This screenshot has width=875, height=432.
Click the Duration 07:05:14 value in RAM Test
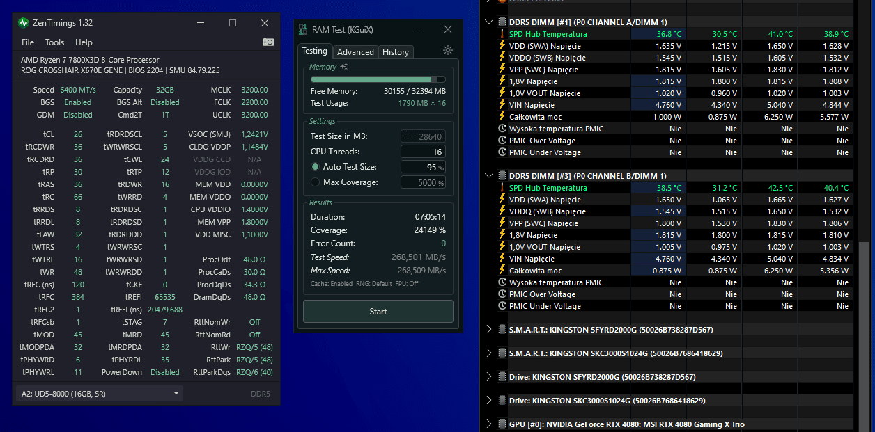point(431,217)
